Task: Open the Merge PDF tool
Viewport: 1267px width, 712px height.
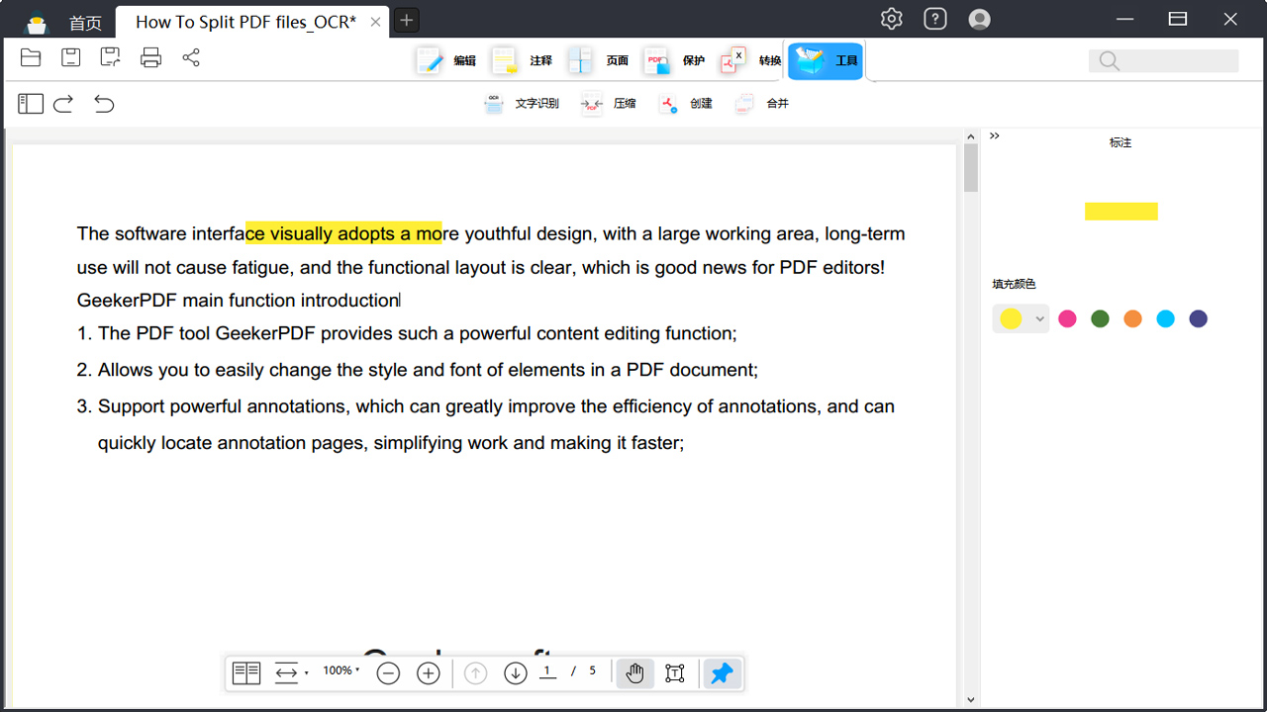Action: 762,104
